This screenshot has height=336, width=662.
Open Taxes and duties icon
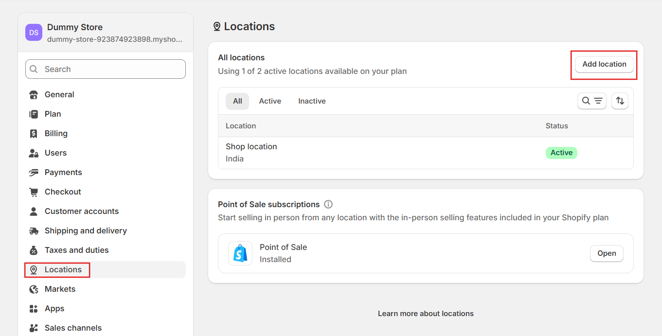pyautogui.click(x=34, y=250)
